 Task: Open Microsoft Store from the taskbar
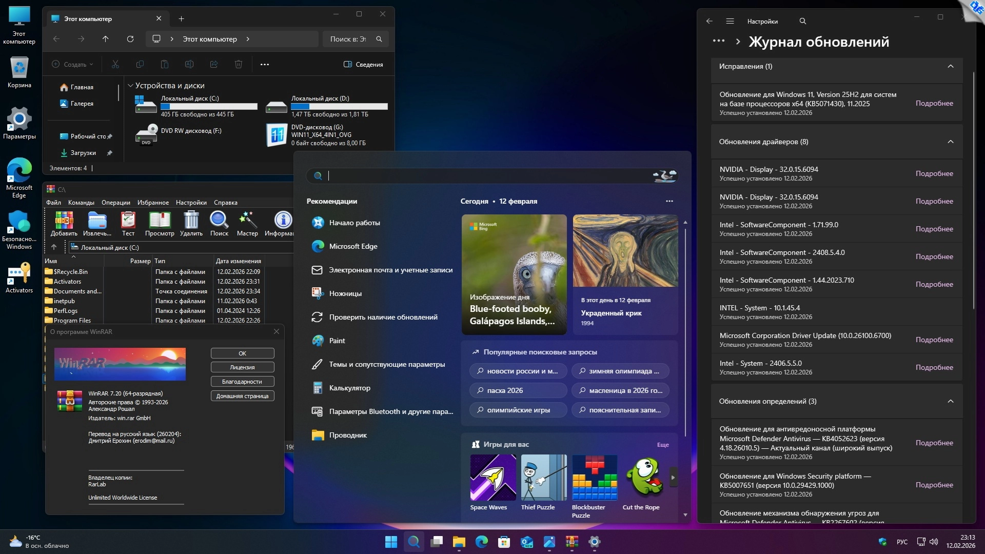(x=504, y=542)
